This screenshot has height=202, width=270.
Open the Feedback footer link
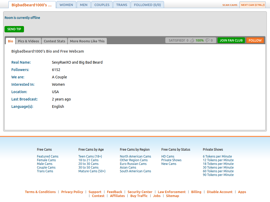(x=114, y=192)
